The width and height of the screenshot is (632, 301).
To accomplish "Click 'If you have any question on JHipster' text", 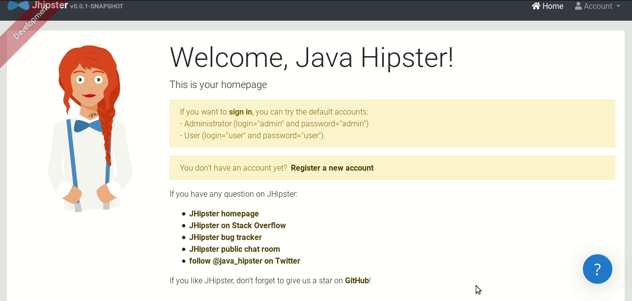I will [x=233, y=194].
